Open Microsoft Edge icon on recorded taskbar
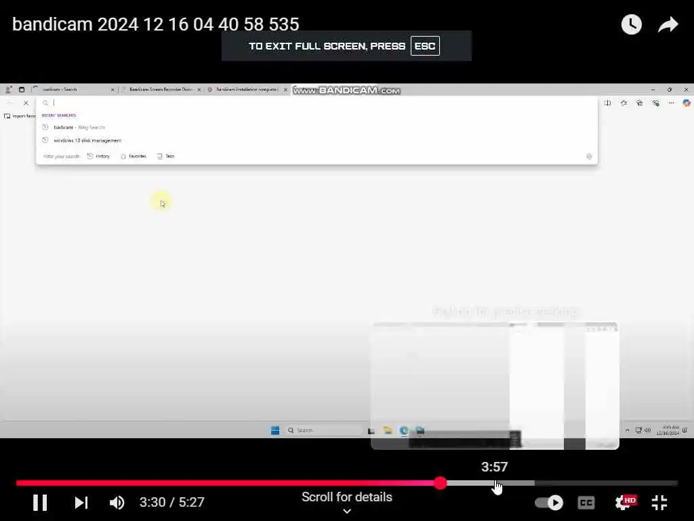This screenshot has width=694, height=521. click(x=404, y=430)
